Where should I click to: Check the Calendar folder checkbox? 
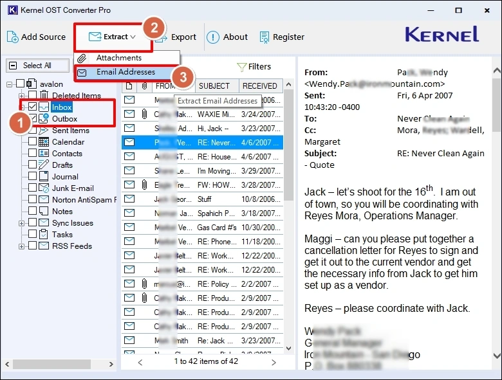(x=32, y=141)
